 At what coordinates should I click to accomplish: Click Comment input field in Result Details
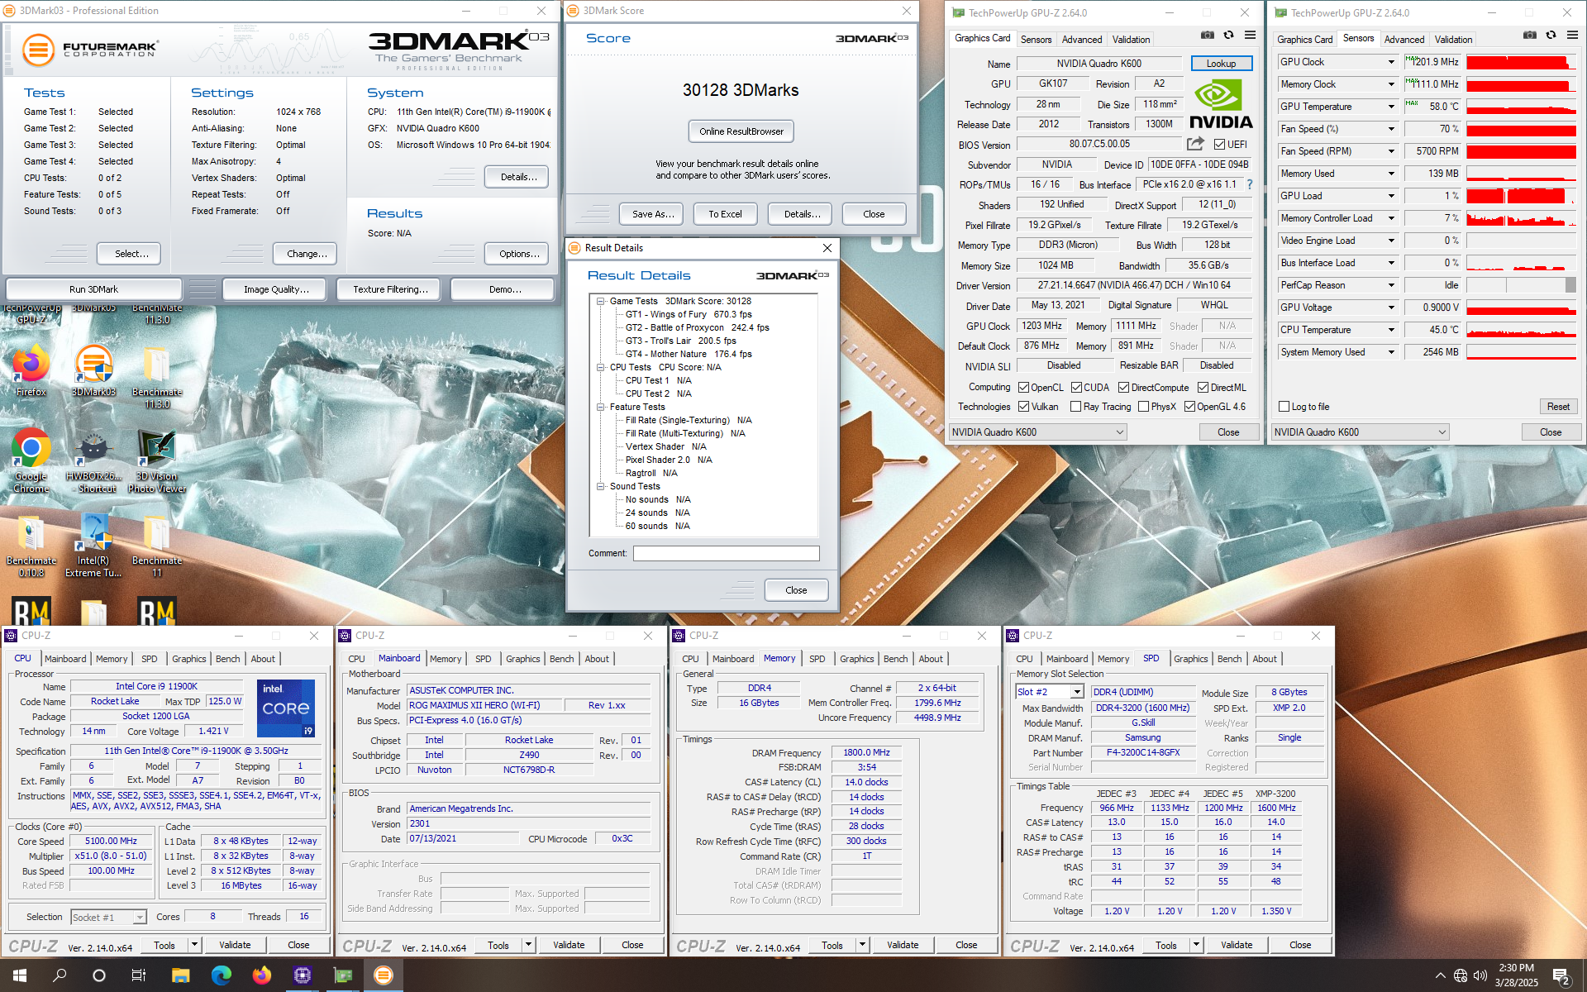(726, 553)
